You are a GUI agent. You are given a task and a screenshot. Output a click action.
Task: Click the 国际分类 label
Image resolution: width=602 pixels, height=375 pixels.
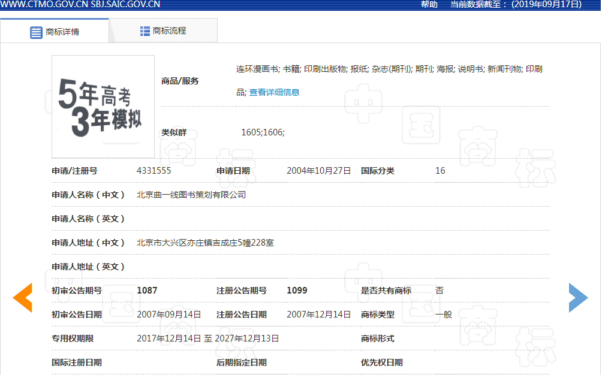(x=377, y=171)
